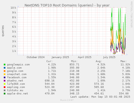Click apple.com current value 1.90k
Viewport: 134px width, 103px height.
(52, 68)
